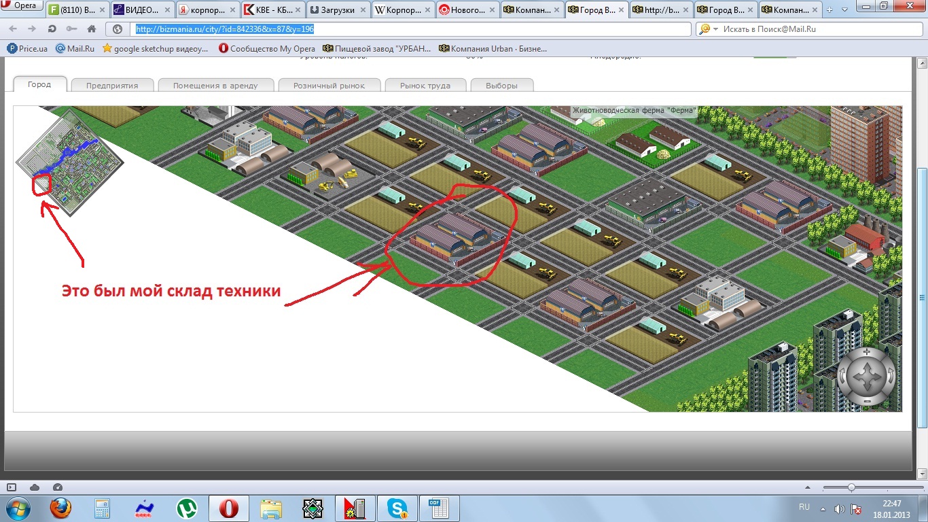Zoom in with the map compass plus button

866,352
